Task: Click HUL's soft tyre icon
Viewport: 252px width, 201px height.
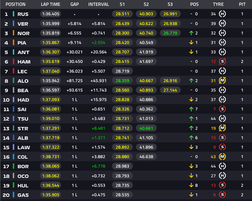Action: point(222,185)
